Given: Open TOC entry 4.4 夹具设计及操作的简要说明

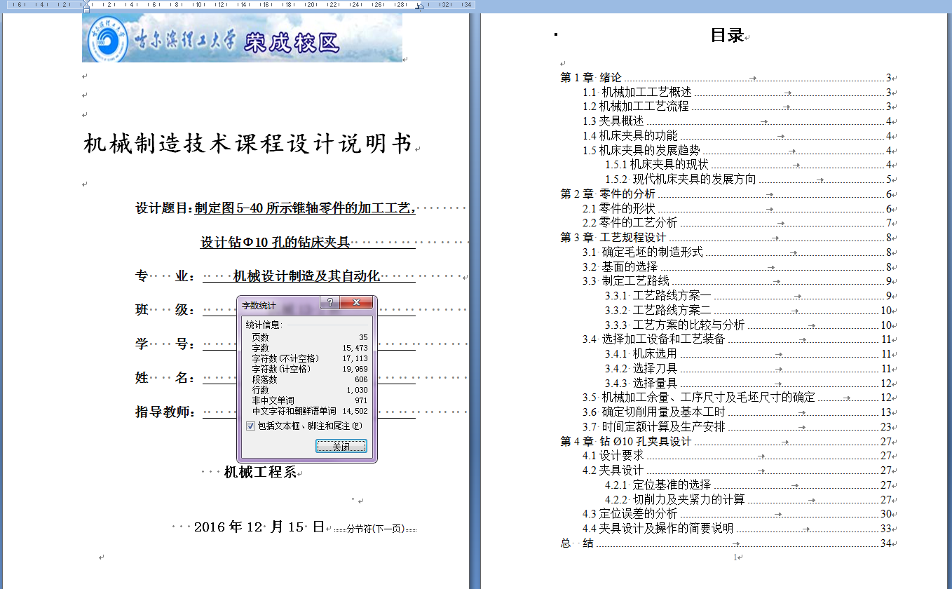Looking at the screenshot, I should pyautogui.click(x=737, y=529).
